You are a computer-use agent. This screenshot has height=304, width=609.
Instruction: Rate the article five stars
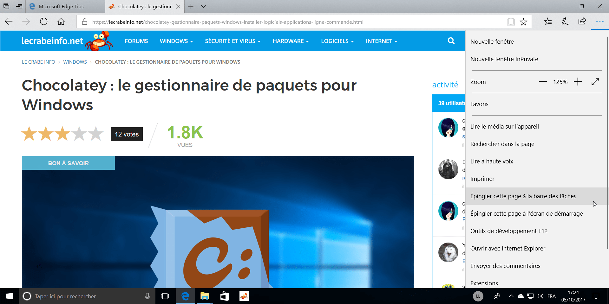click(x=96, y=134)
